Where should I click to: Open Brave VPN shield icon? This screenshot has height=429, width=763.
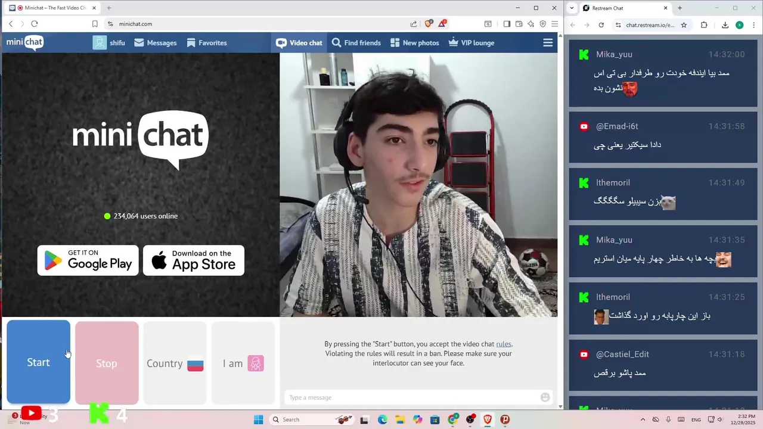pos(542,24)
